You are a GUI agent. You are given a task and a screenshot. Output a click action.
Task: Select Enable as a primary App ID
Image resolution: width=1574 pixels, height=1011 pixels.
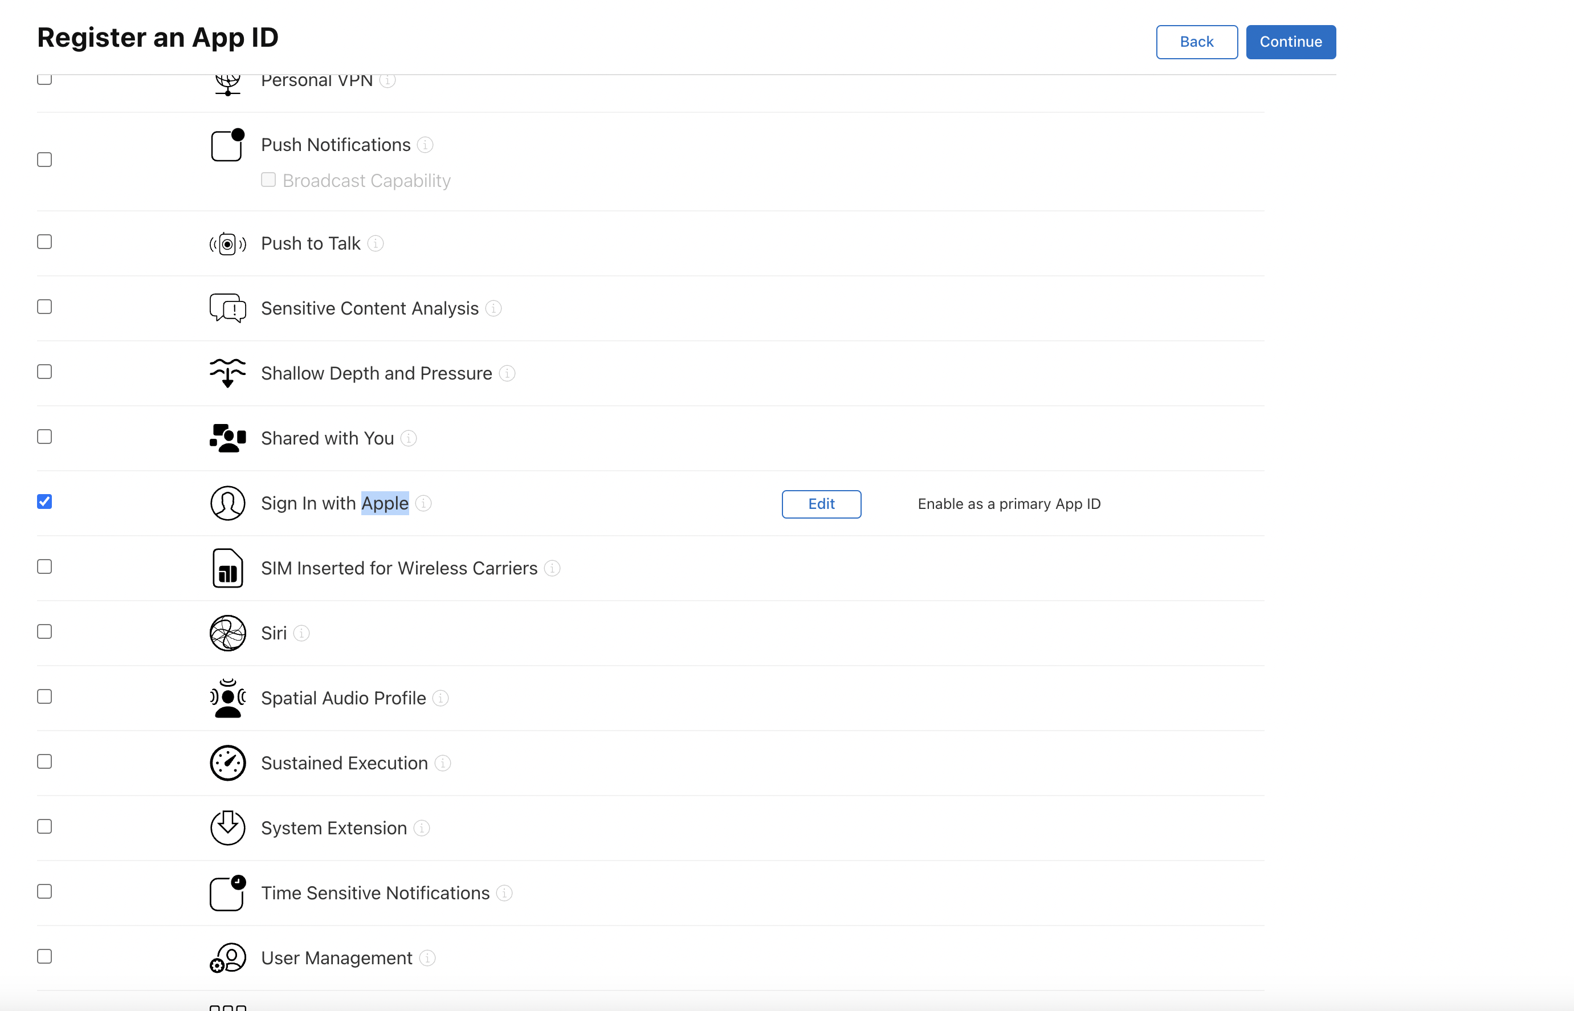[1009, 504]
